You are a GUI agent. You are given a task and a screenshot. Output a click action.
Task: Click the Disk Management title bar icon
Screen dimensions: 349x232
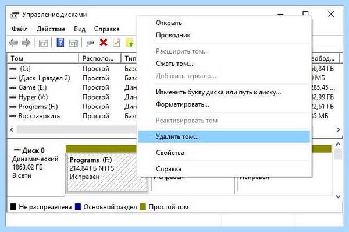click(15, 15)
